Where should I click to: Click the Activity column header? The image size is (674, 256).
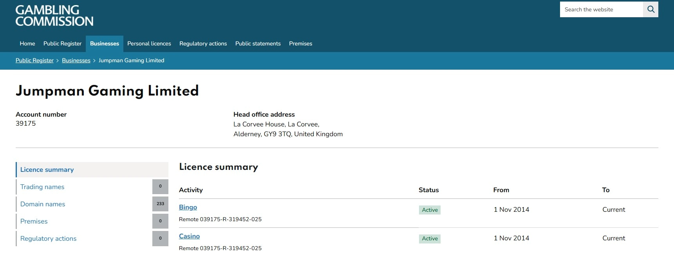[x=191, y=190]
